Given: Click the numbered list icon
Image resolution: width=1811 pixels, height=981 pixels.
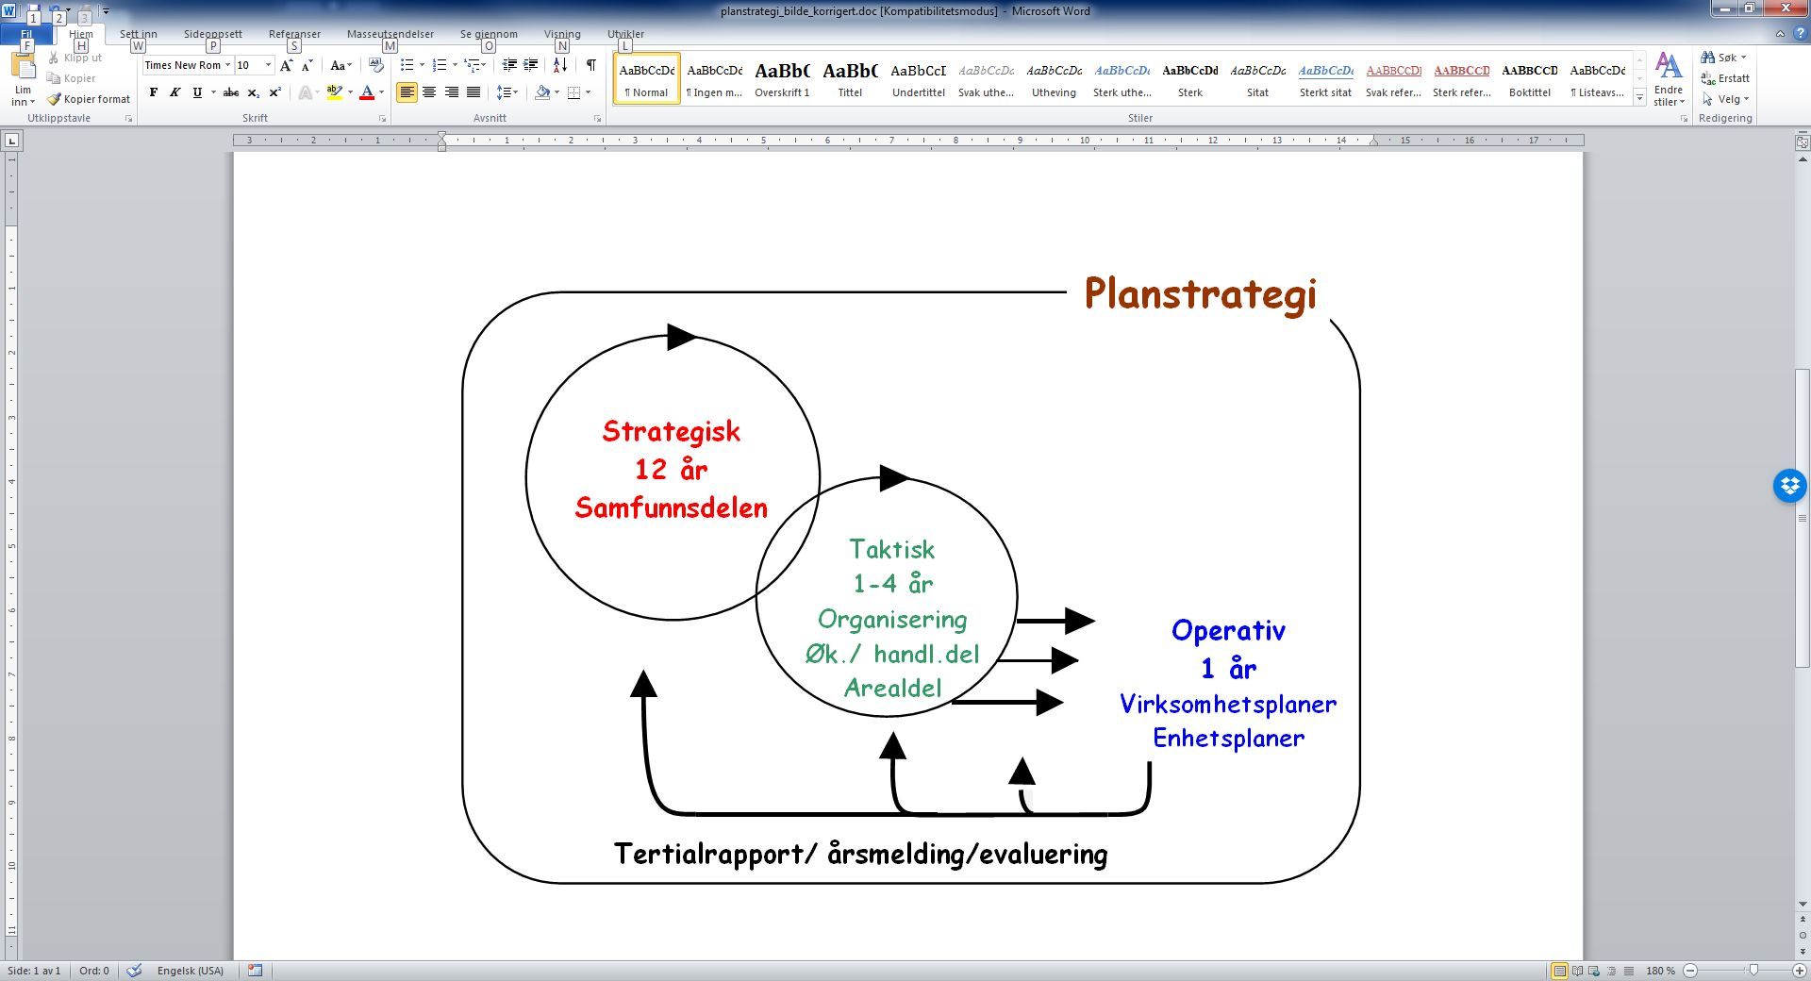Looking at the screenshot, I should pos(439,65).
